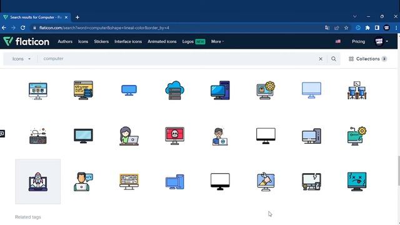Select the rocket laptop icon
Image resolution: width=400 pixels, height=225 pixels.
point(37,182)
